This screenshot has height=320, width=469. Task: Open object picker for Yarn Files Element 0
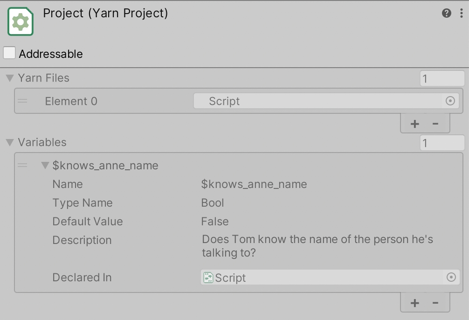coord(450,101)
